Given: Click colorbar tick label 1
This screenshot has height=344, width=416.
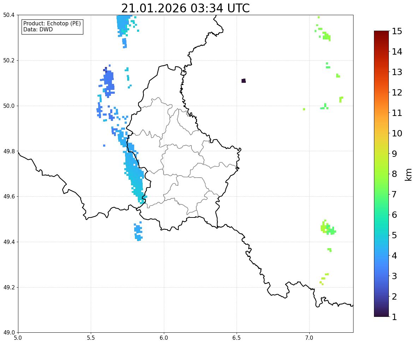Looking at the screenshot, I should click(394, 317).
